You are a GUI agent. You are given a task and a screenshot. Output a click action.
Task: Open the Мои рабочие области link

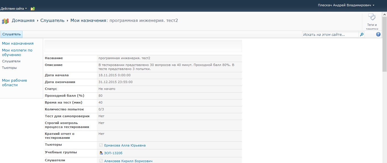[x=14, y=82]
